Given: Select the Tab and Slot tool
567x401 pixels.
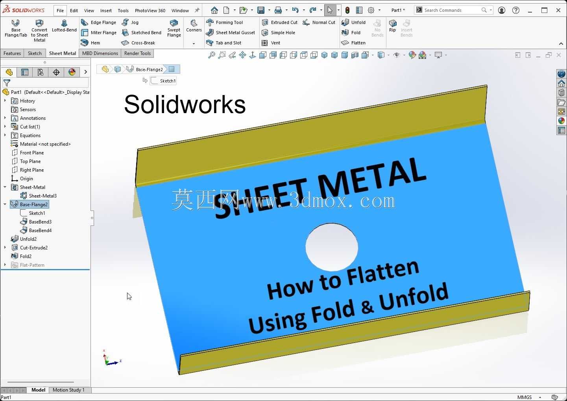Looking at the screenshot, I should tap(224, 43).
